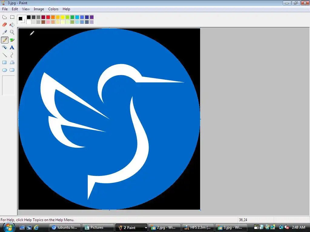Click the Windows Start orb
The image size is (310, 232).
pos(8,227)
